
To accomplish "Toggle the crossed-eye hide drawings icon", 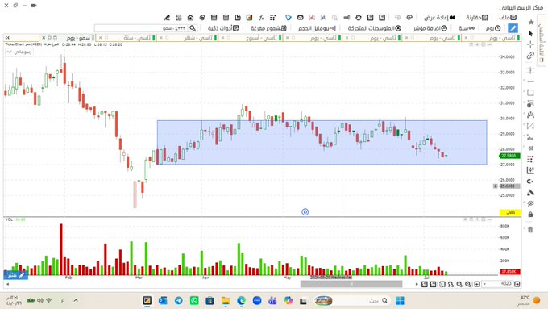I will point(530,203).
